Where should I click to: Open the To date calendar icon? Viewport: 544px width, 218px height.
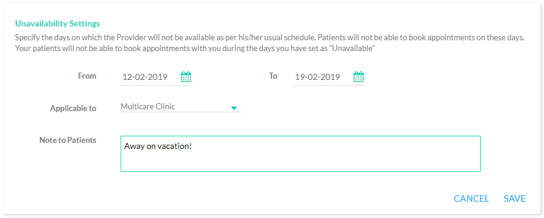pyautogui.click(x=358, y=77)
